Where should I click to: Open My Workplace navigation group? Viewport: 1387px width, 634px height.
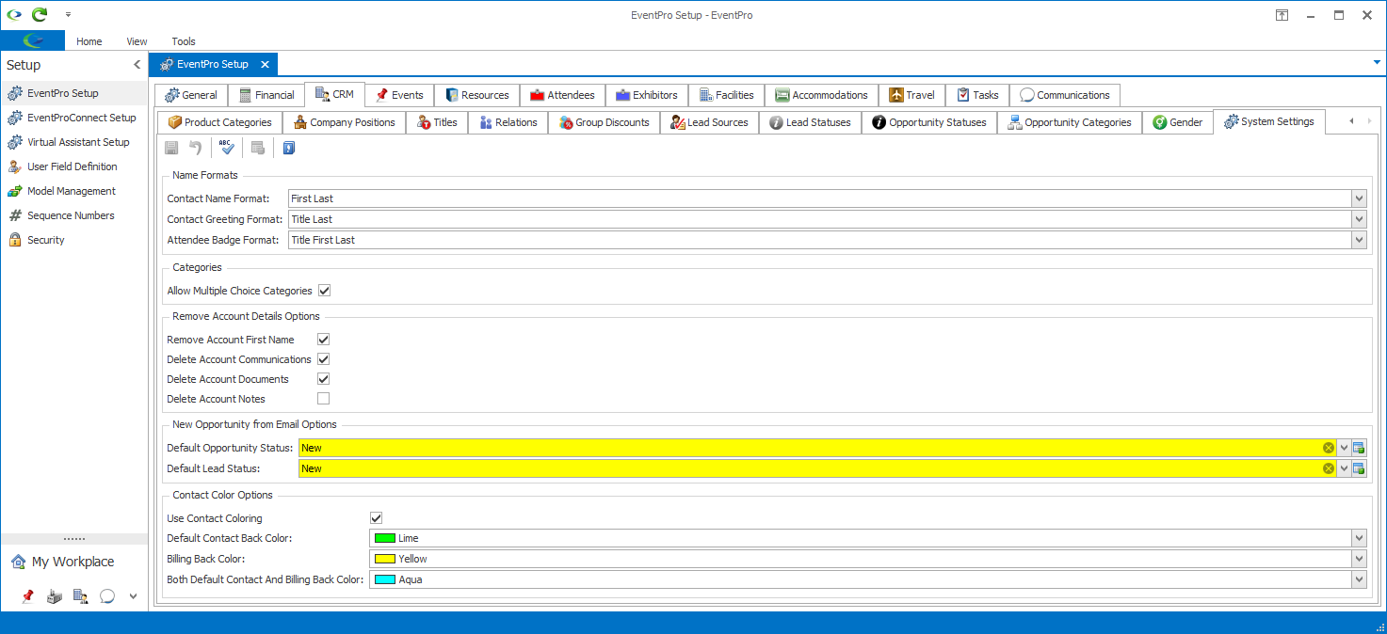click(x=73, y=562)
